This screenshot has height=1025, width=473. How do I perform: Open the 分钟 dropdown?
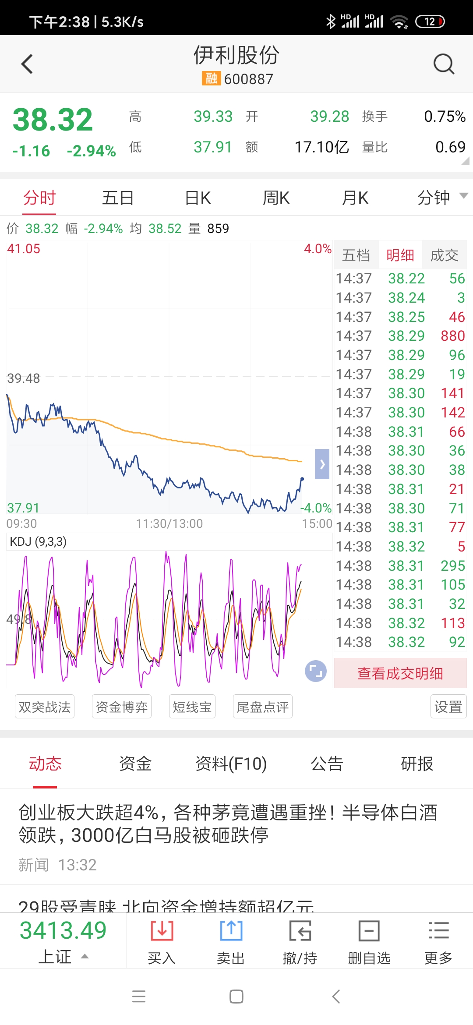pyautogui.click(x=441, y=198)
